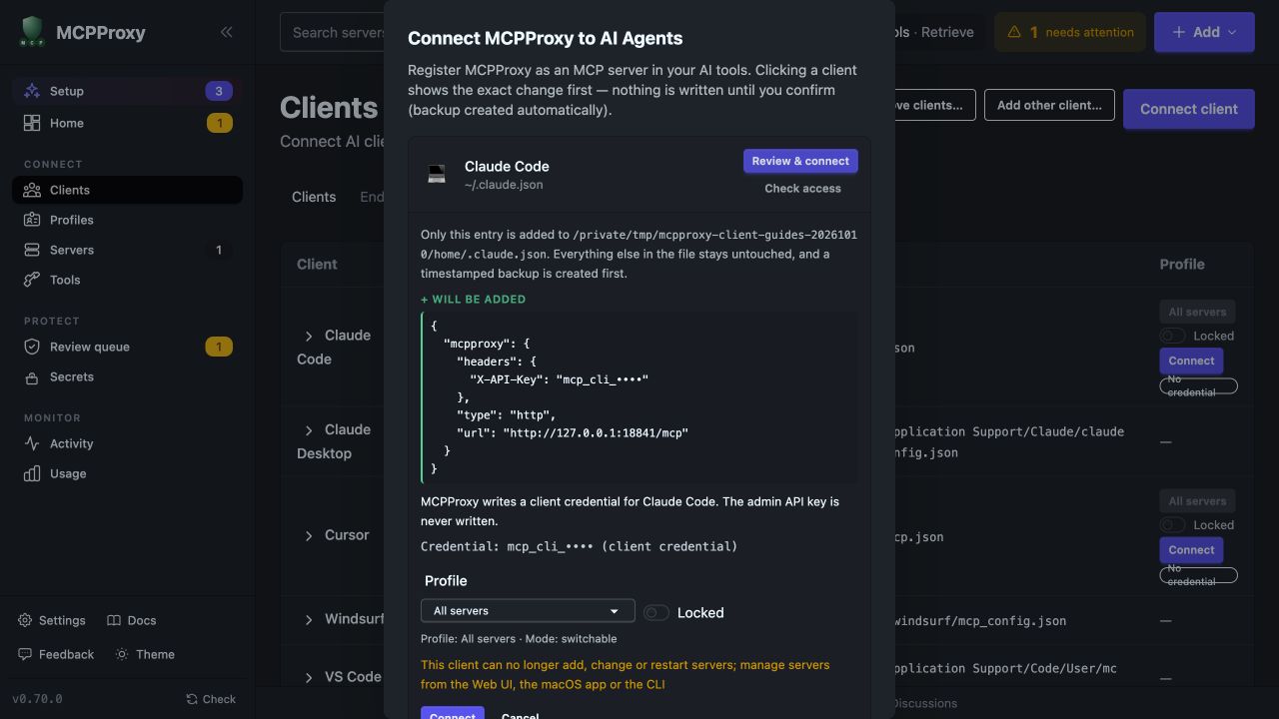
Task: Expand the Cursor table row
Action: (x=309, y=535)
